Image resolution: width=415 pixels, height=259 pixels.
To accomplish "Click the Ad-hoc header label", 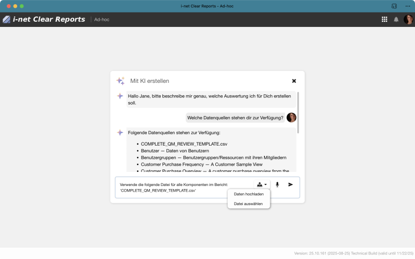I will [x=102, y=20].
